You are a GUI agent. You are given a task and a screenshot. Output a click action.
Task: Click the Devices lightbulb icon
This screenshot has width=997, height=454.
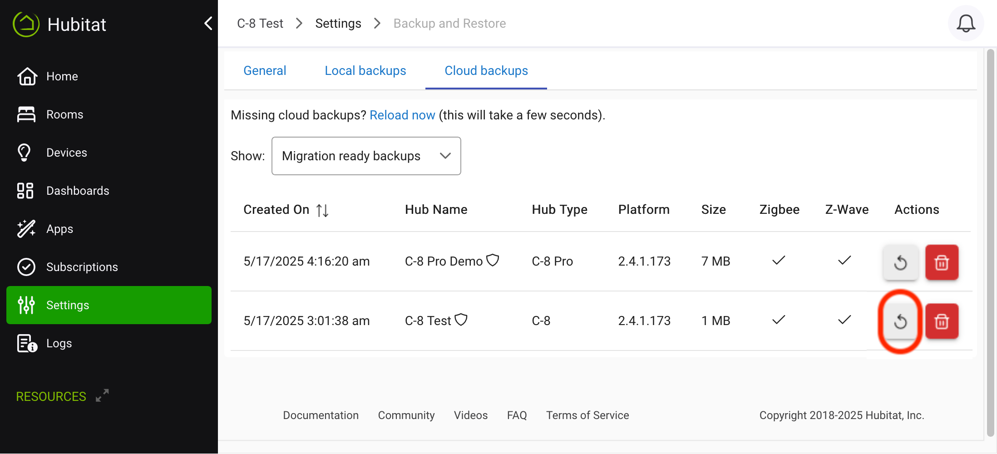25,153
